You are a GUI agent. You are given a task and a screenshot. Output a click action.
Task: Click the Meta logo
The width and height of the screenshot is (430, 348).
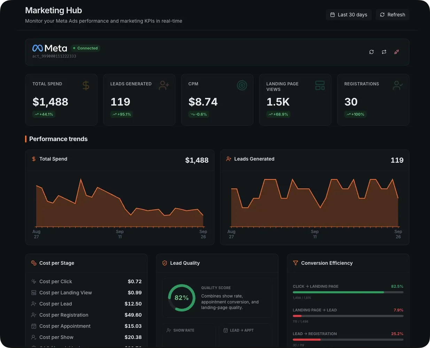point(49,48)
